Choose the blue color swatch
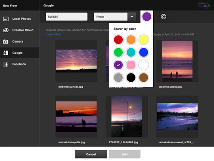Viewport: 214px width, 161px height. coord(143,52)
